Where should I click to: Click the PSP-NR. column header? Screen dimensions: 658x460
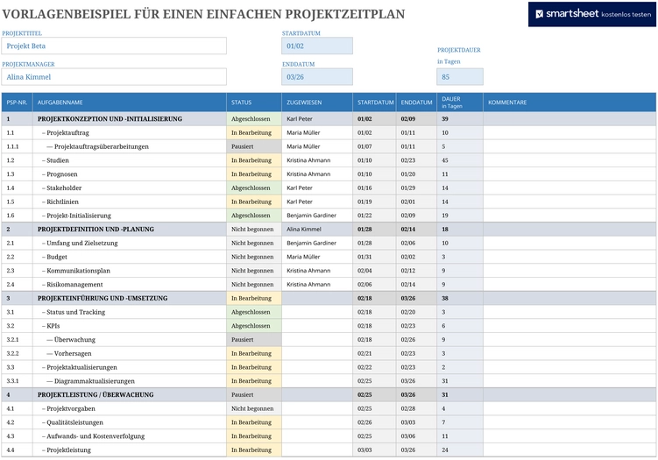coord(18,103)
